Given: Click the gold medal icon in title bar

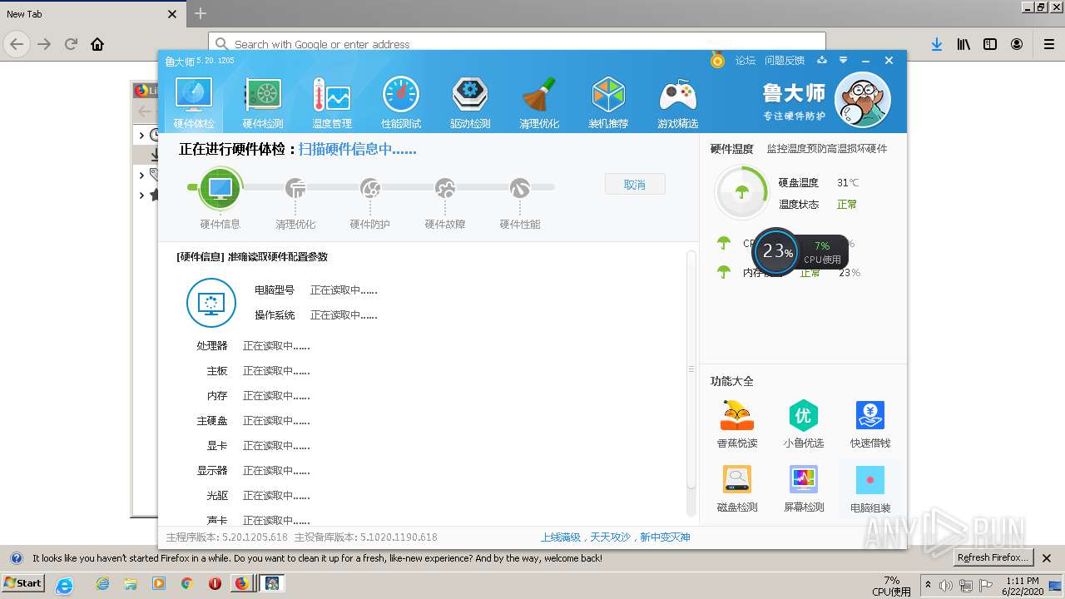Looking at the screenshot, I should click(x=718, y=60).
